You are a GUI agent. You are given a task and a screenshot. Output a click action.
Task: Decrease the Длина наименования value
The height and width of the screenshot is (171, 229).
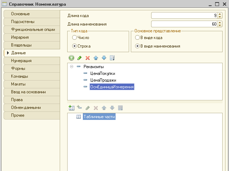[220, 25]
